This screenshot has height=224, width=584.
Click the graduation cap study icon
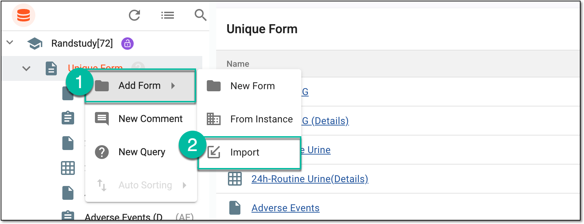point(35,44)
